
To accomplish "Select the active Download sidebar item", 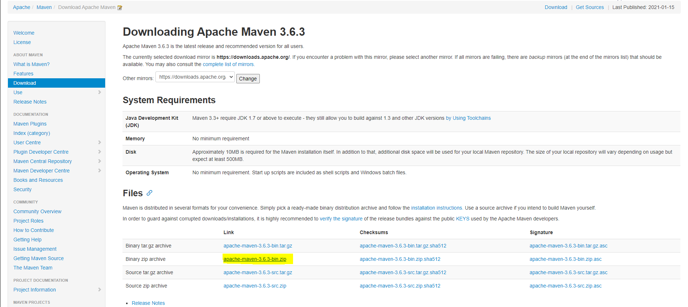I will 56,83.
